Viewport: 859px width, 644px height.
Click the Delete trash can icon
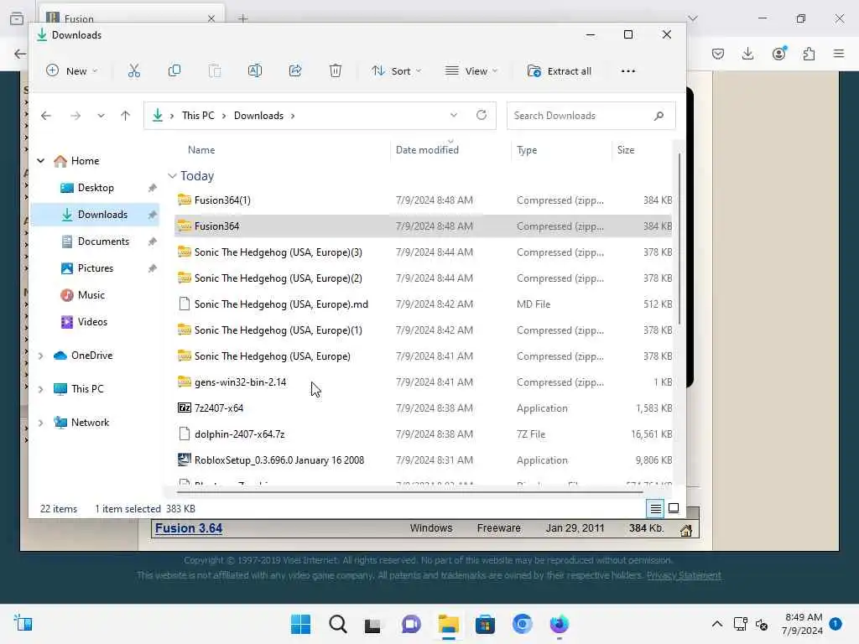click(336, 70)
